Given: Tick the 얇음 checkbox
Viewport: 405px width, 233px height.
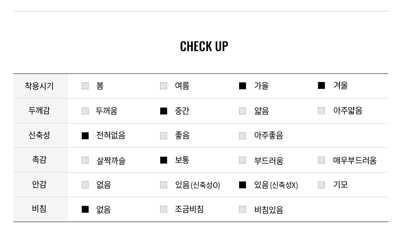Looking at the screenshot, I should tap(242, 111).
